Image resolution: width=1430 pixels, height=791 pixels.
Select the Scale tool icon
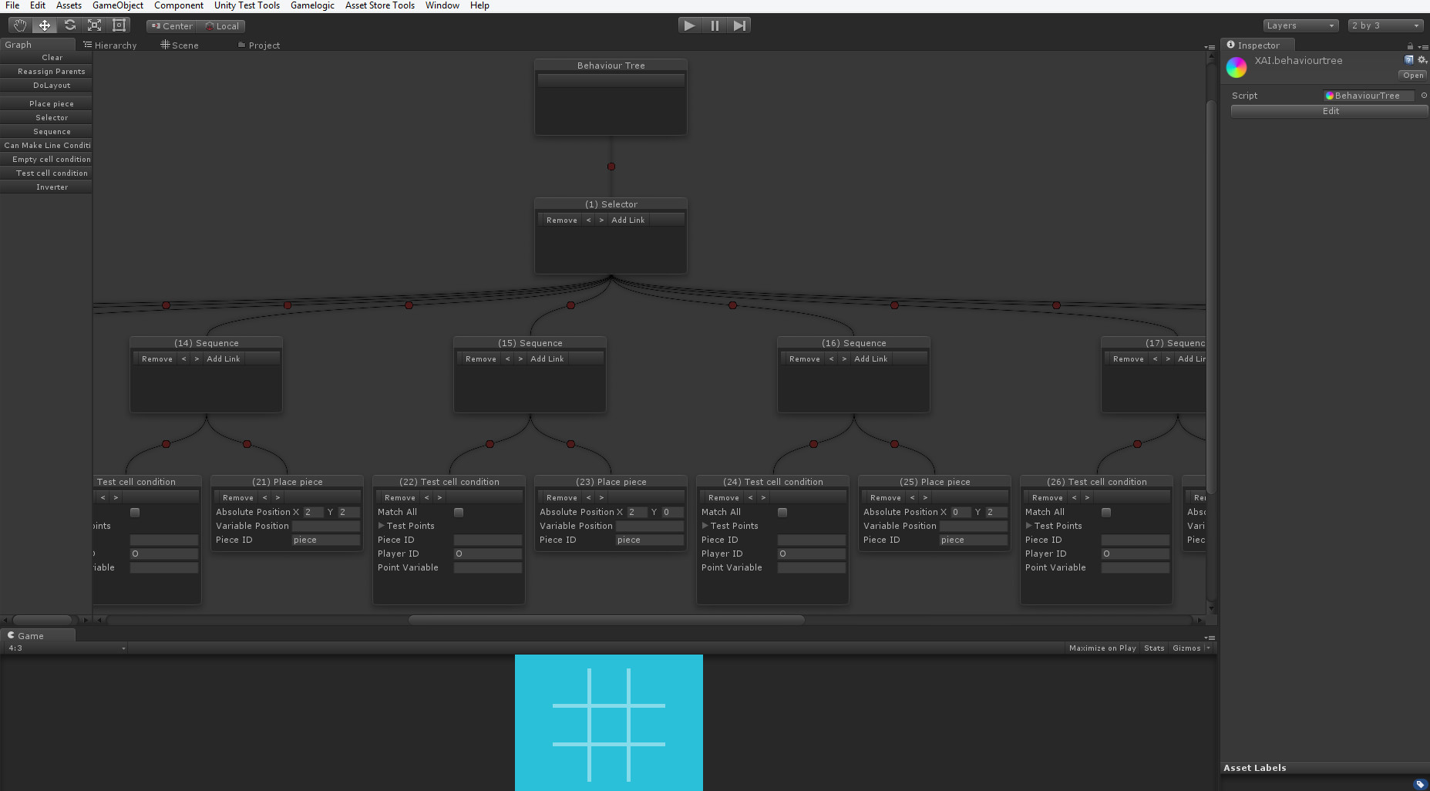[x=94, y=25]
